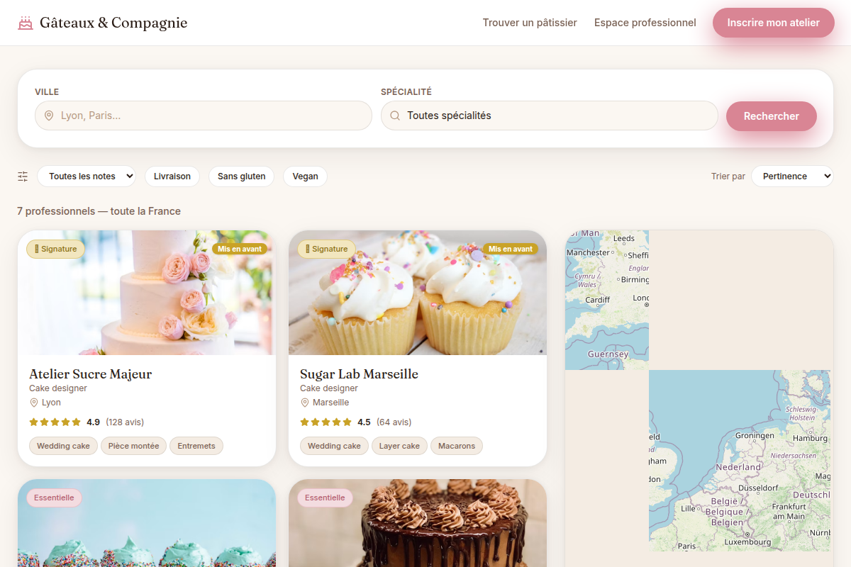Click the wedding cake photo thumbnail
This screenshot has width=851, height=567.
coord(147,293)
